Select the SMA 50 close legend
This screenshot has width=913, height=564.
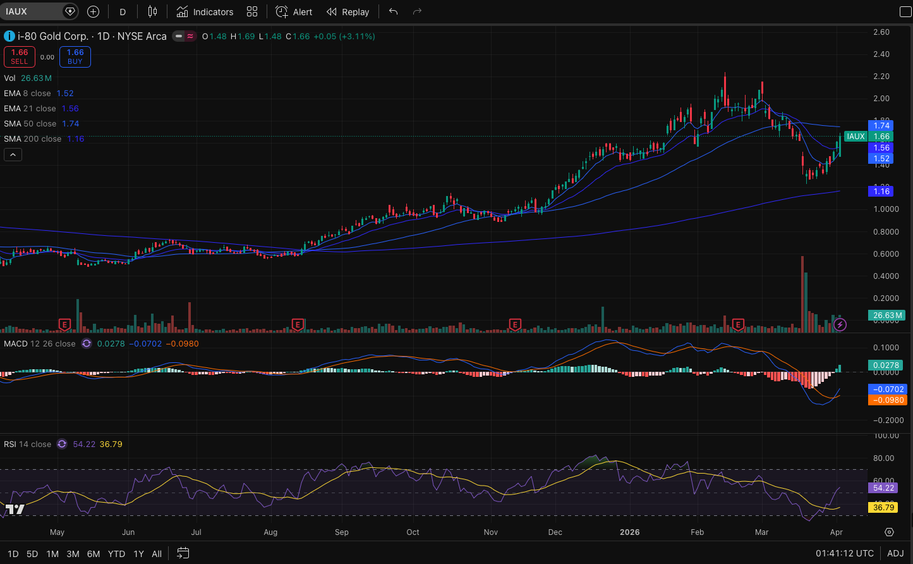[x=41, y=123]
